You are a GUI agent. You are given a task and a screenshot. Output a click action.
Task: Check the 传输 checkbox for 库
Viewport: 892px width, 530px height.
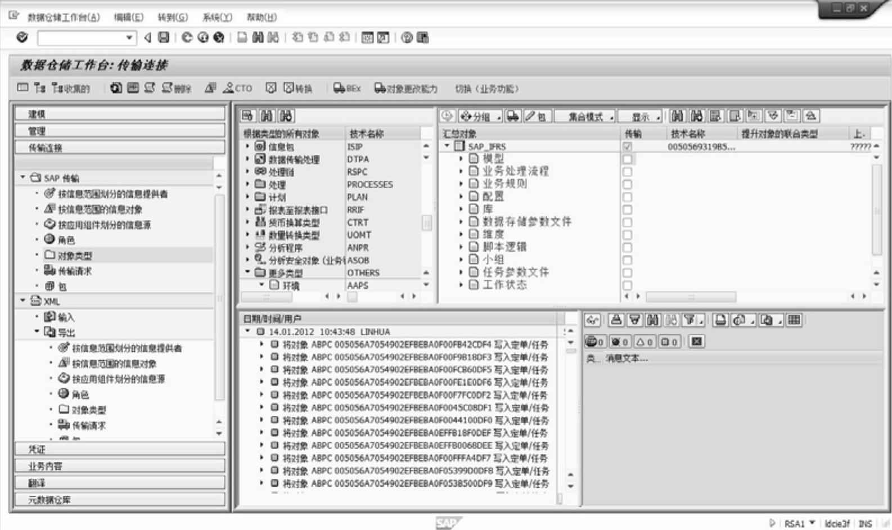[627, 209]
